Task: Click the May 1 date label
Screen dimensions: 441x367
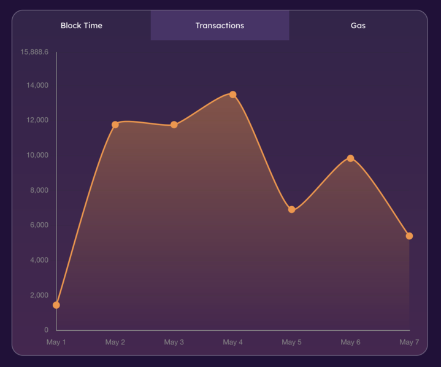Action: 56,342
